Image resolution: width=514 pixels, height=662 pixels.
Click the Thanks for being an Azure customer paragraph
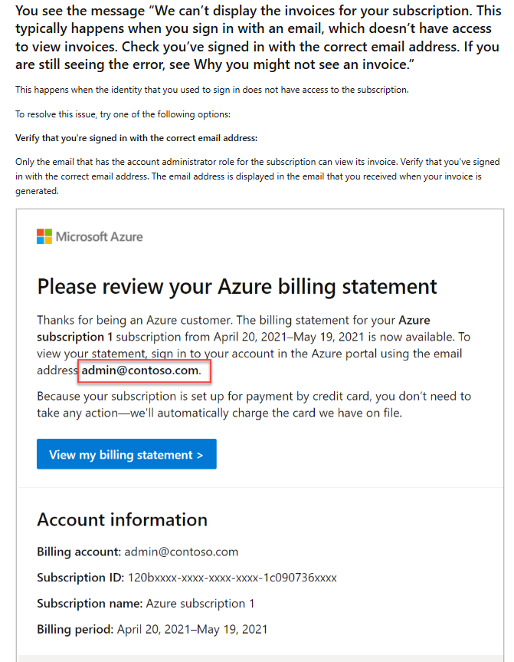[x=254, y=345]
